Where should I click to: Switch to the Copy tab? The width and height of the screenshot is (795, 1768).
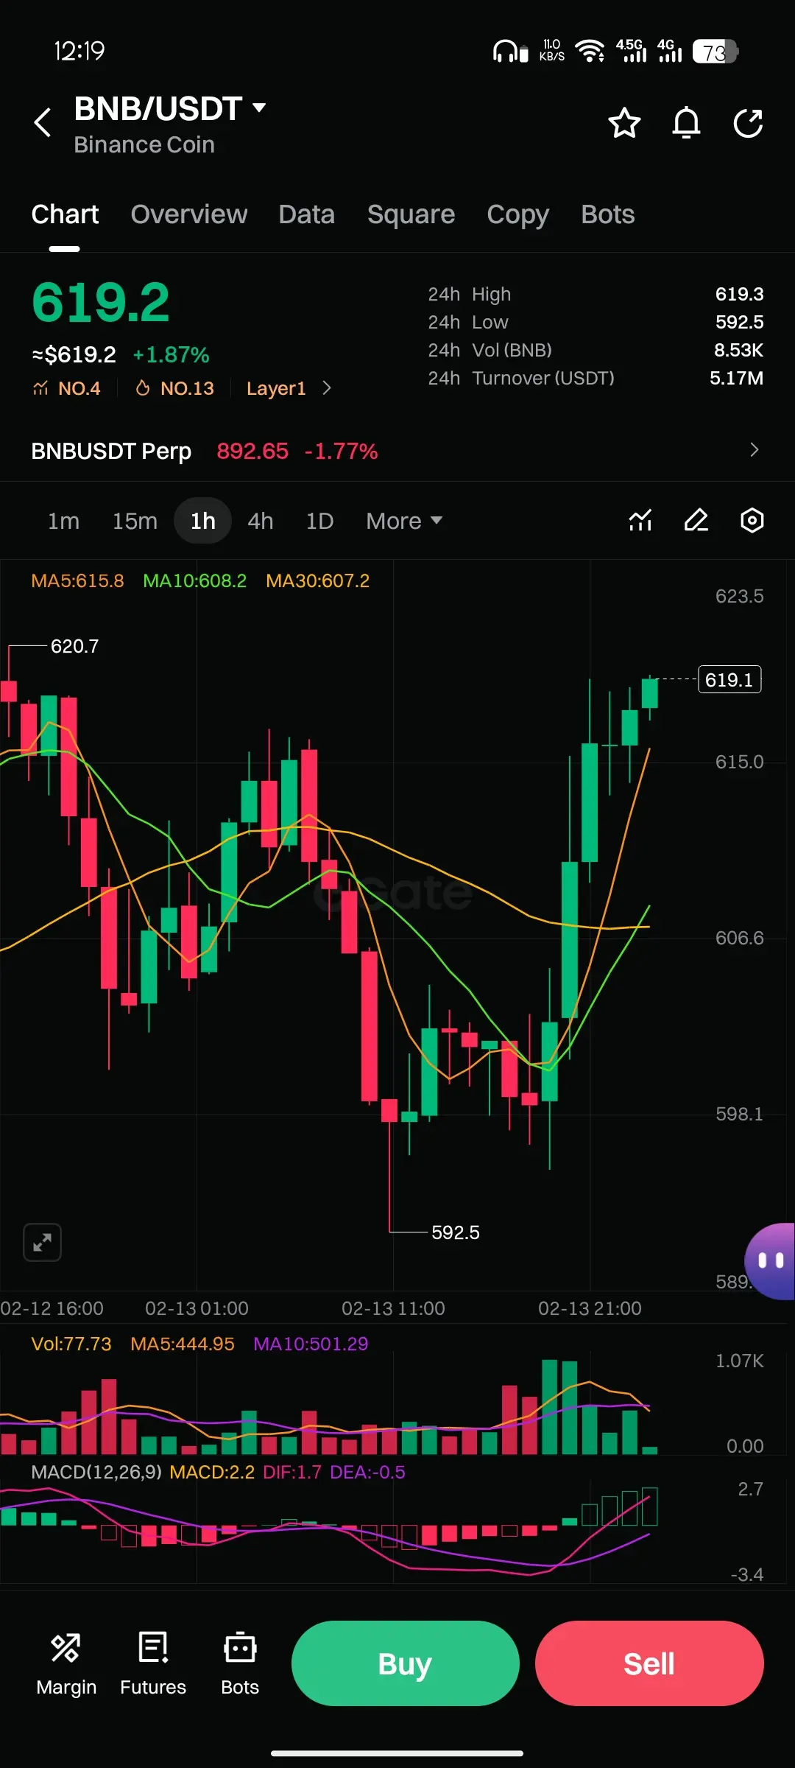point(517,214)
